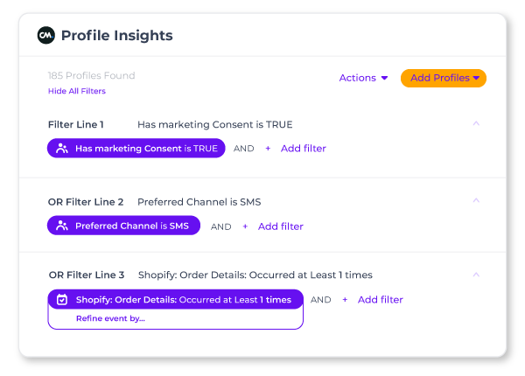
Task: Collapse OR Filter Line 3 chevron
Action: [476, 275]
